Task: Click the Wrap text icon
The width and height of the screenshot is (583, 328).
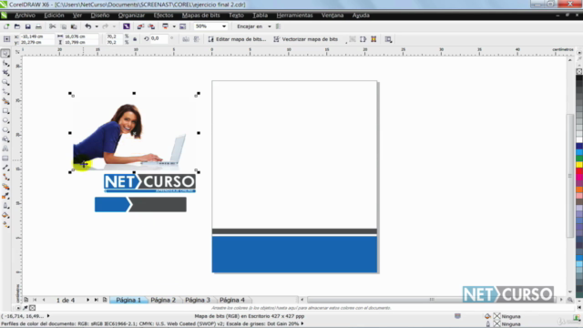Action: pyautogui.click(x=388, y=39)
